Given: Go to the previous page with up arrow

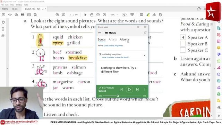Looking at the screenshot, I should coord(57,15).
